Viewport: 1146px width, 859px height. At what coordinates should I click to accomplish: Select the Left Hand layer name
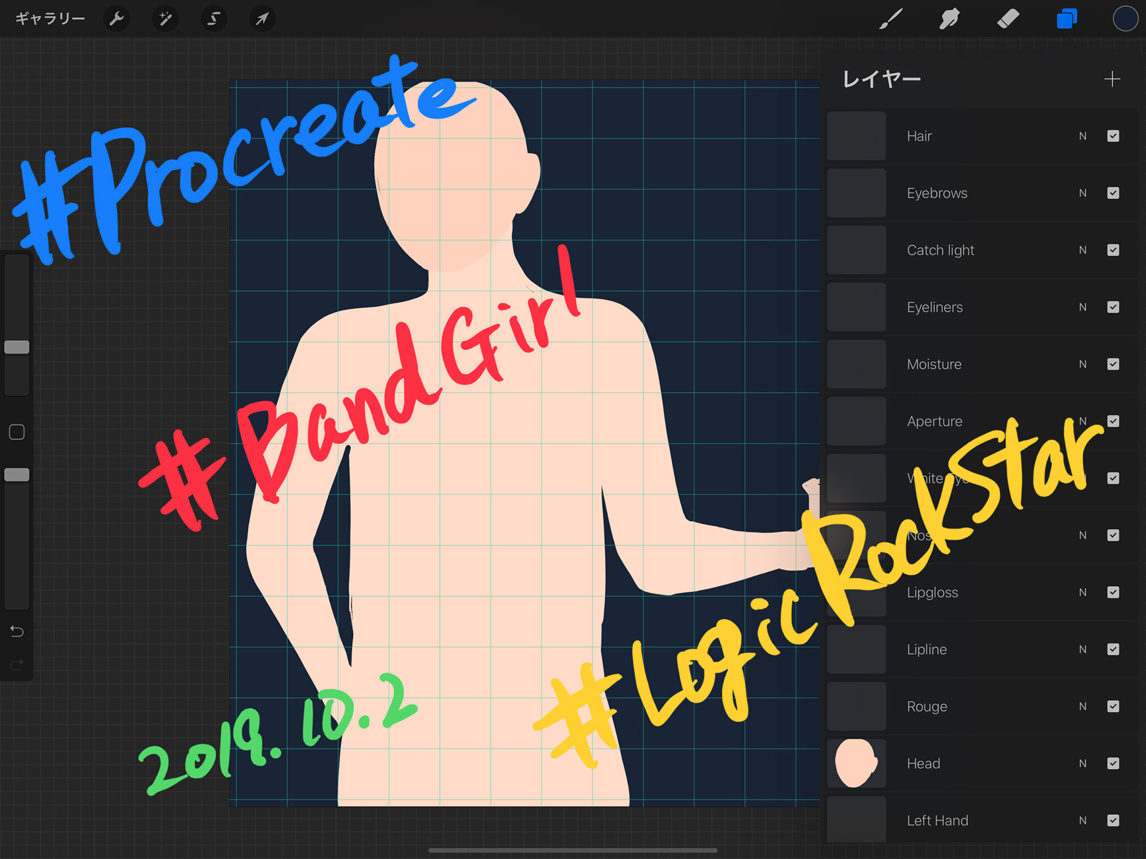[938, 820]
